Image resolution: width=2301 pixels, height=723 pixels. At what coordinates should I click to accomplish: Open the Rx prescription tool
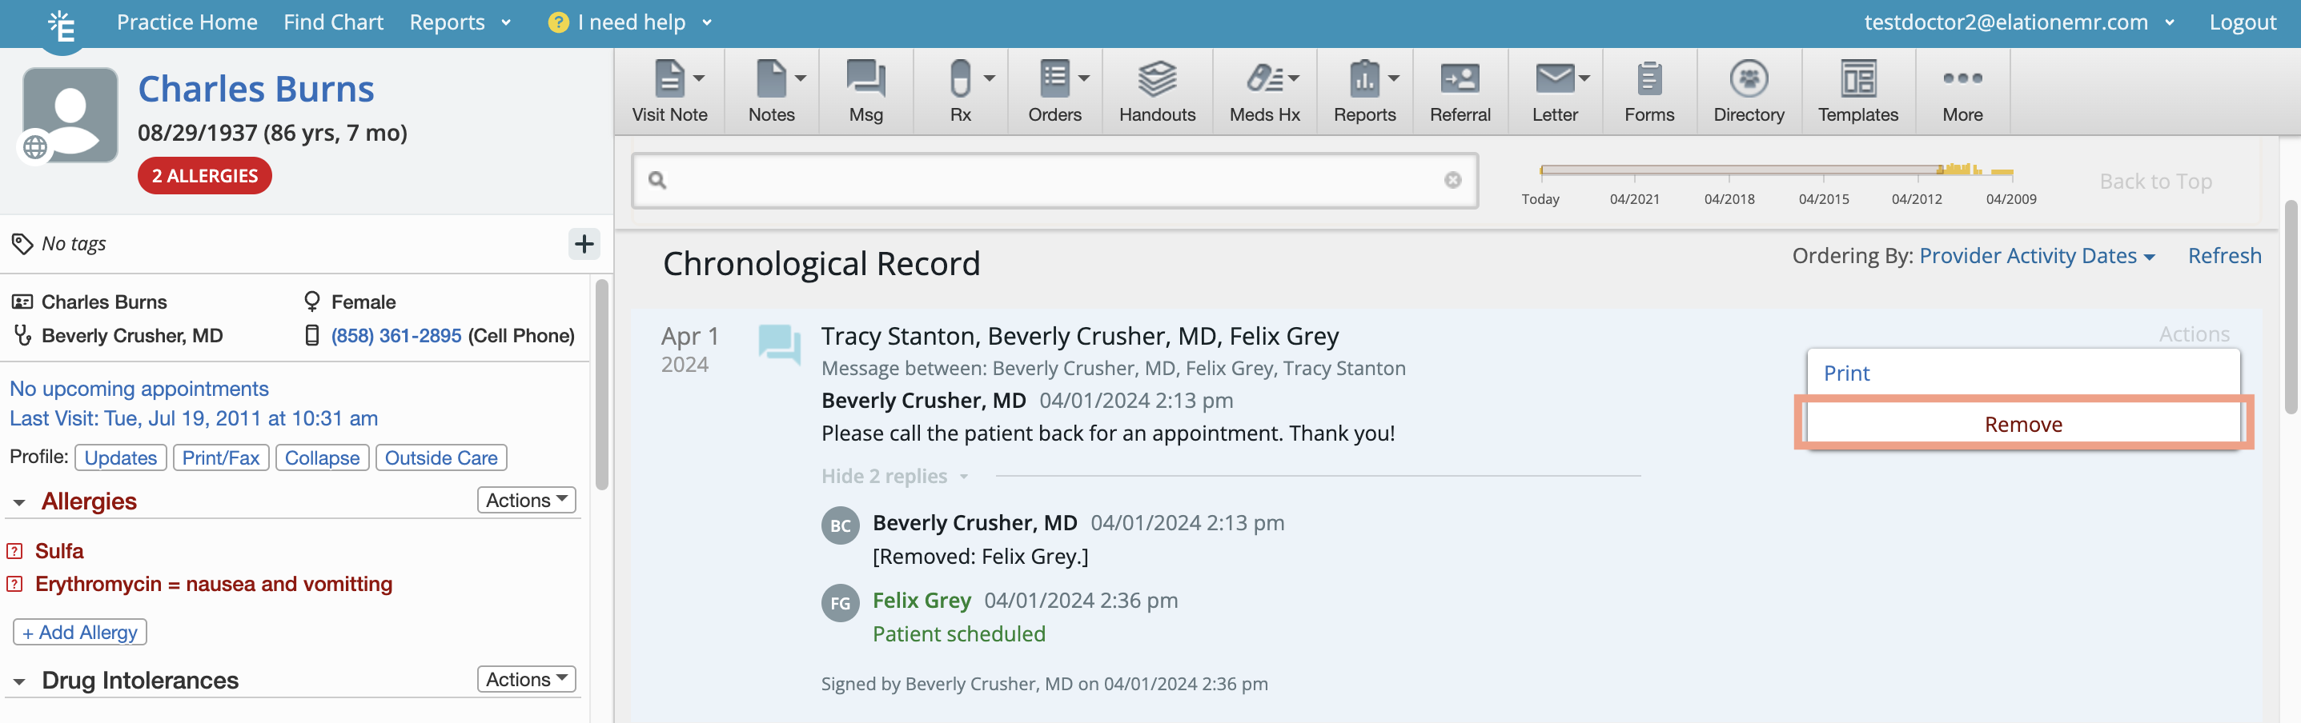pos(958,90)
